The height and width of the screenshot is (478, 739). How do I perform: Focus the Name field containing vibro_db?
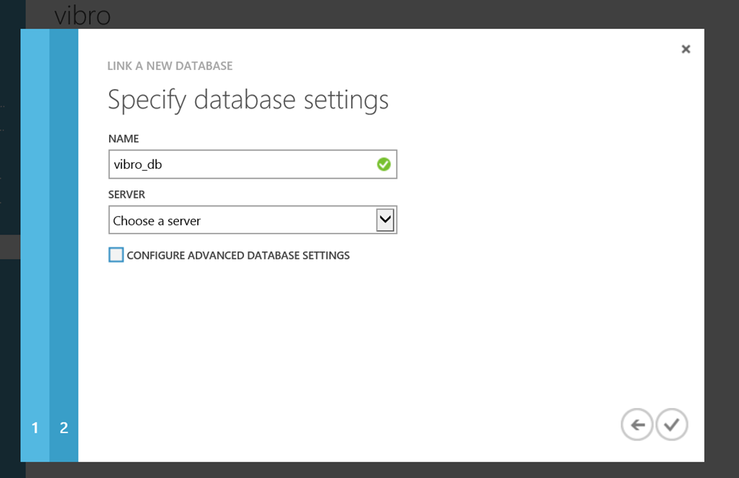coord(253,164)
